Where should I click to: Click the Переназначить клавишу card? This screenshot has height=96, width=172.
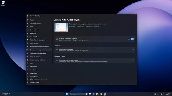[x=95, y=50]
